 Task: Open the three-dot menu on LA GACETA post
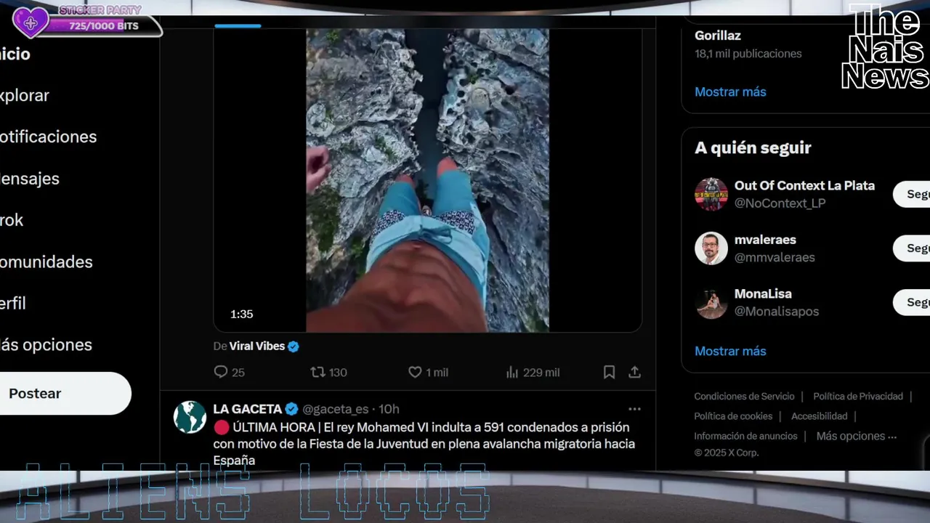634,409
